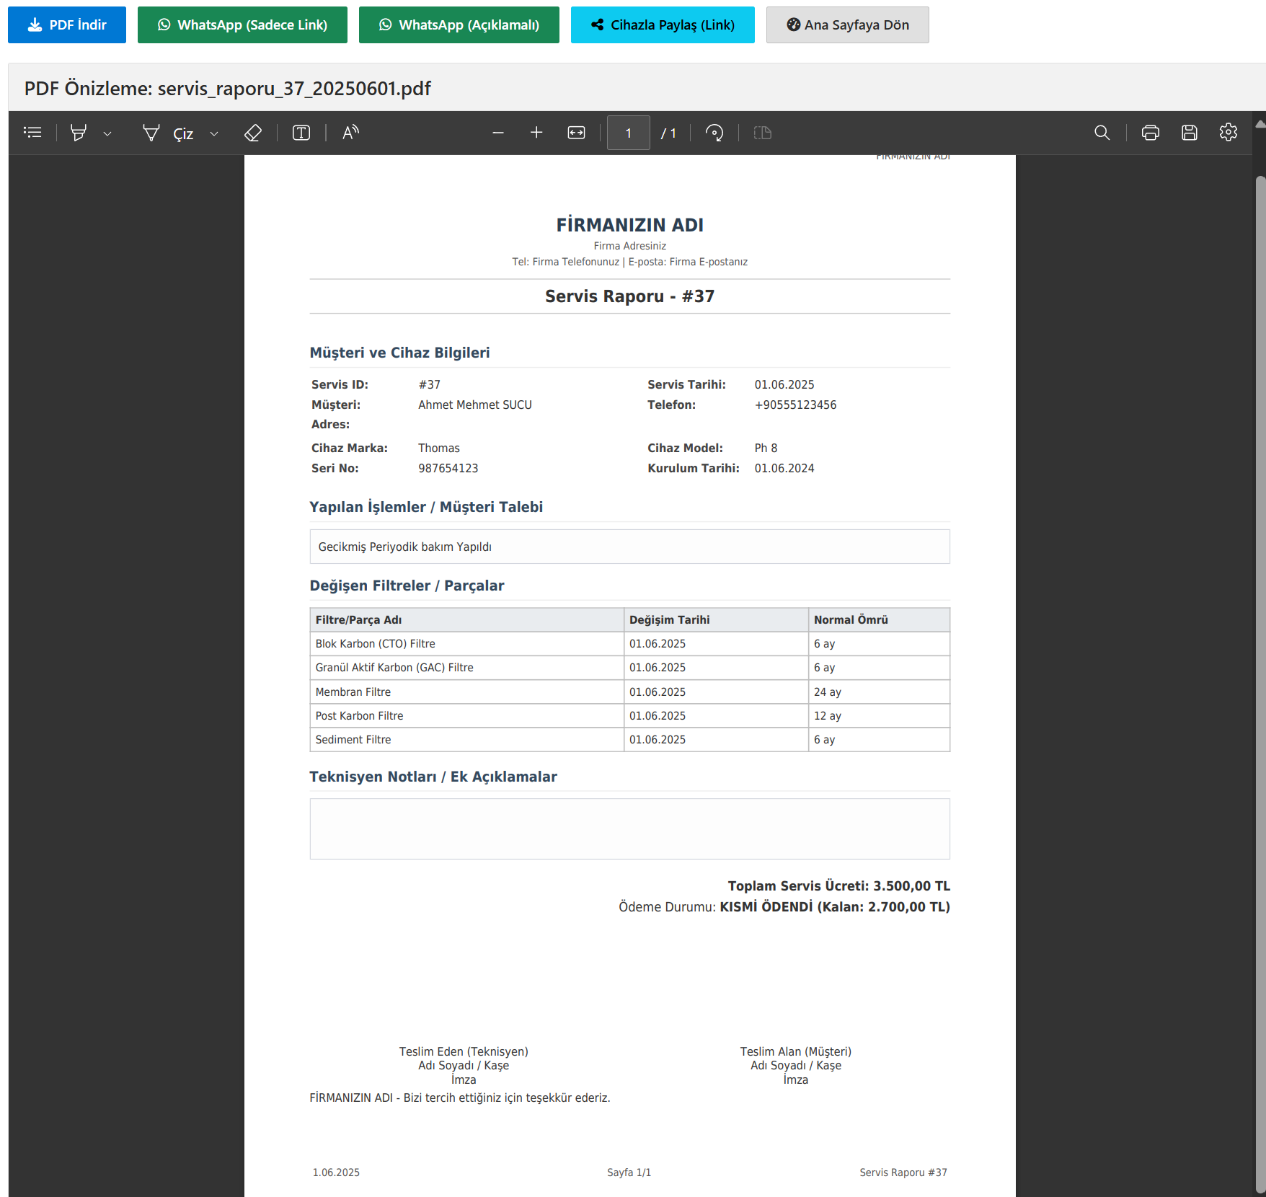
Task: Click the add text box icon
Action: (301, 133)
